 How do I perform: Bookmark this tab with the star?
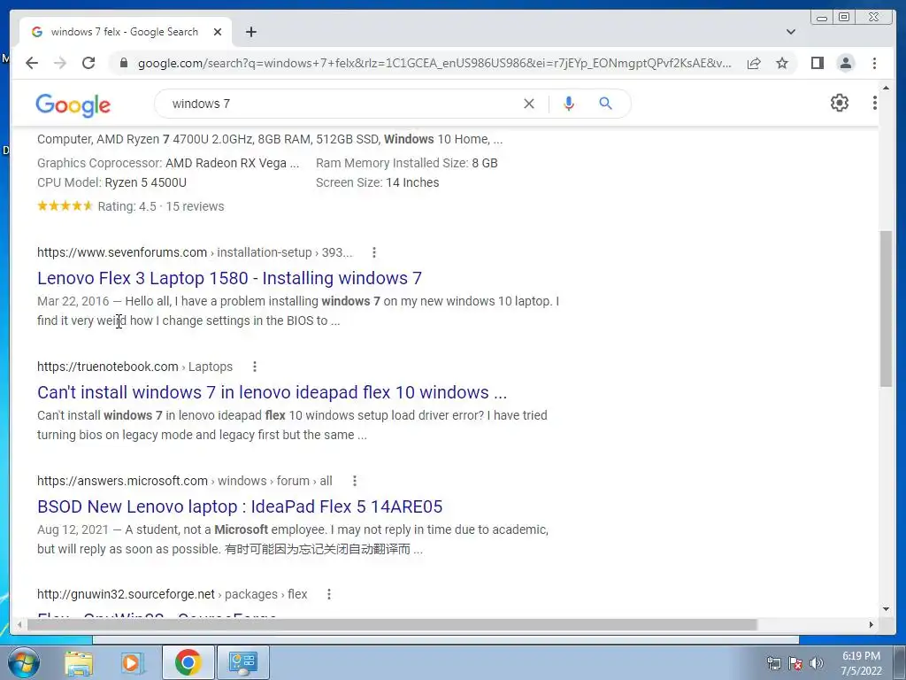[x=782, y=63]
